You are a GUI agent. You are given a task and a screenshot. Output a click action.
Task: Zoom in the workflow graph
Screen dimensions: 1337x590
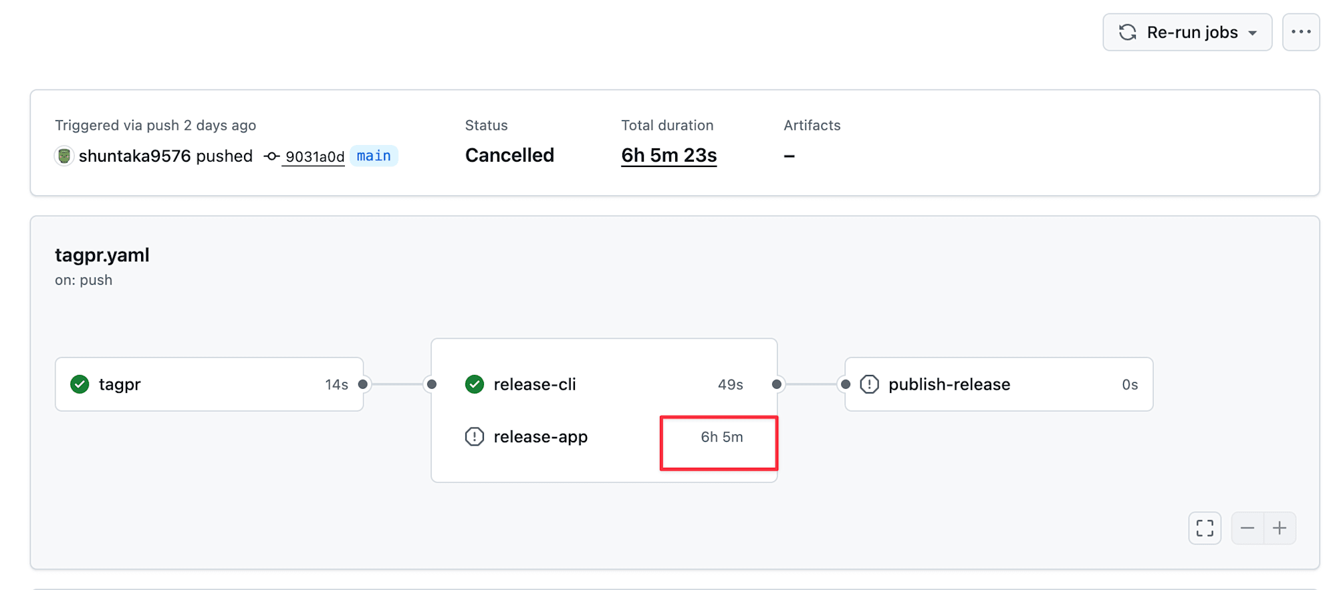1280,528
